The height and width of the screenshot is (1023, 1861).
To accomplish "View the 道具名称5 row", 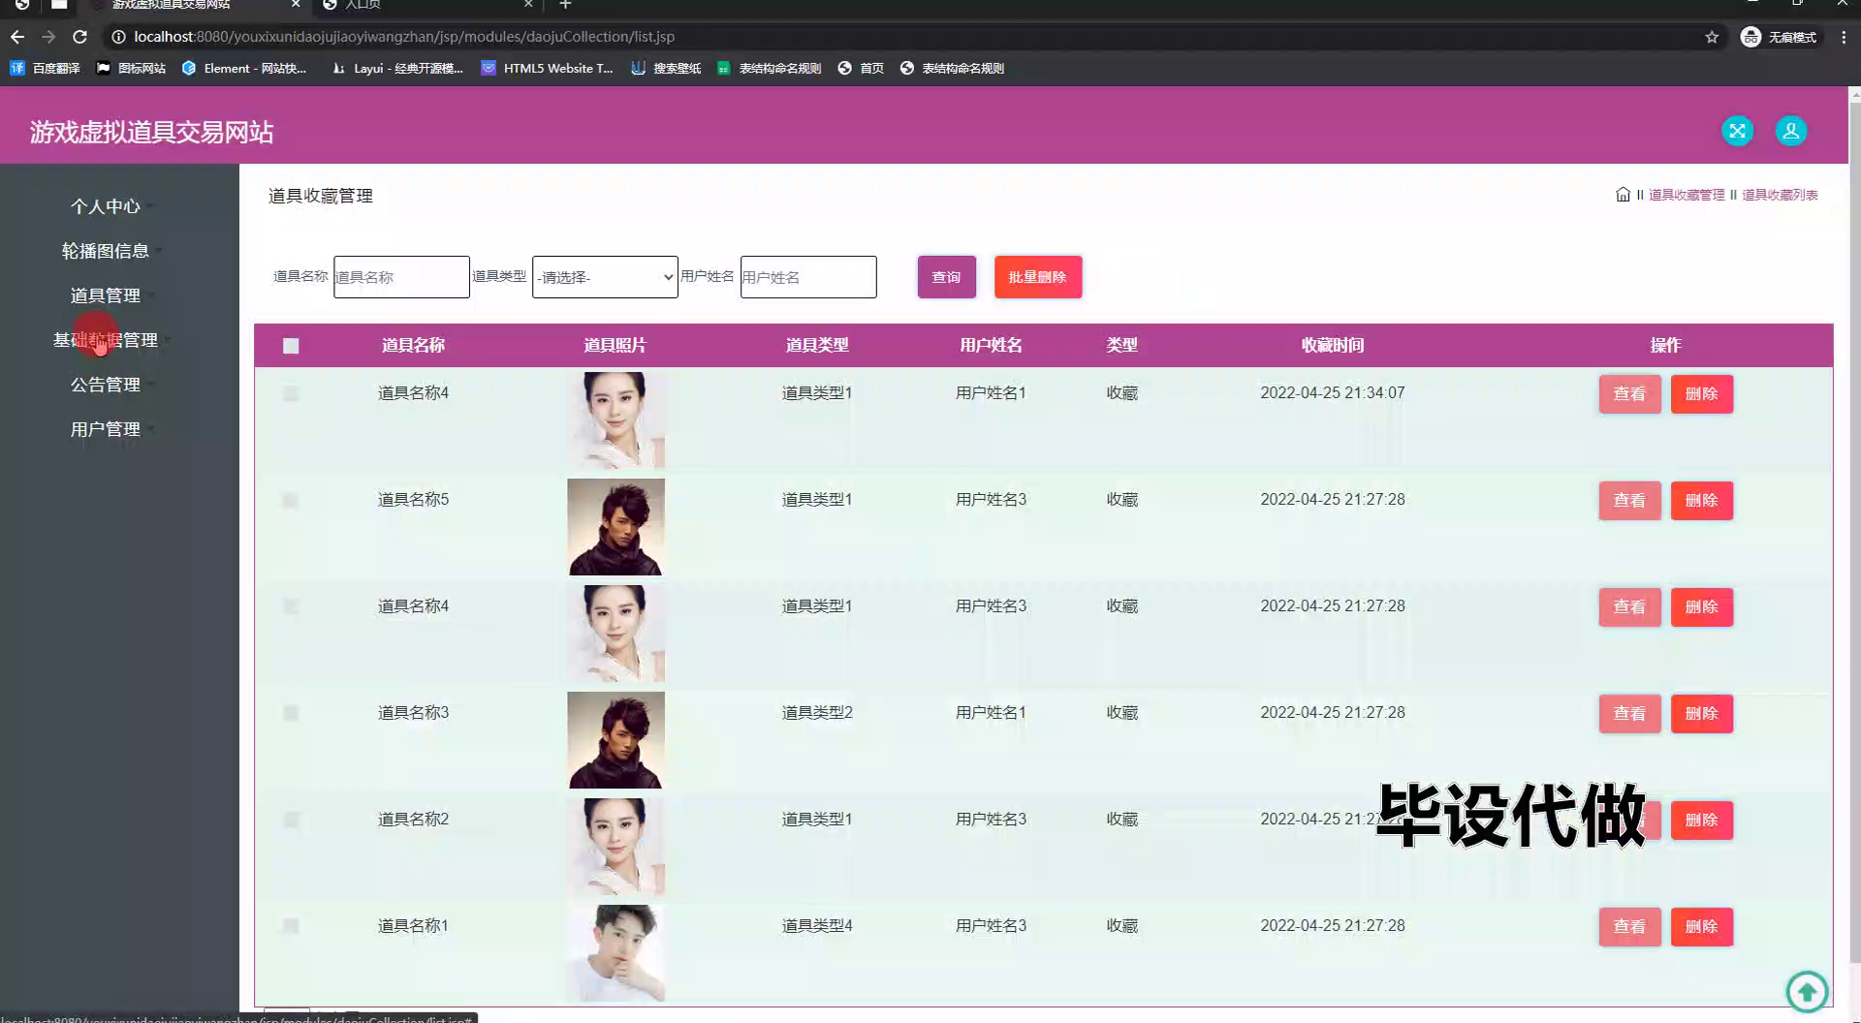I will [x=1629, y=501].
